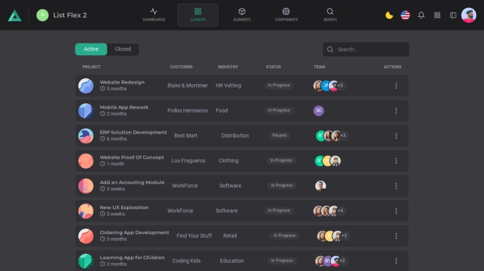This screenshot has height=271, width=484.
Task: Open the Mobile App Rework project
Action: (x=124, y=107)
